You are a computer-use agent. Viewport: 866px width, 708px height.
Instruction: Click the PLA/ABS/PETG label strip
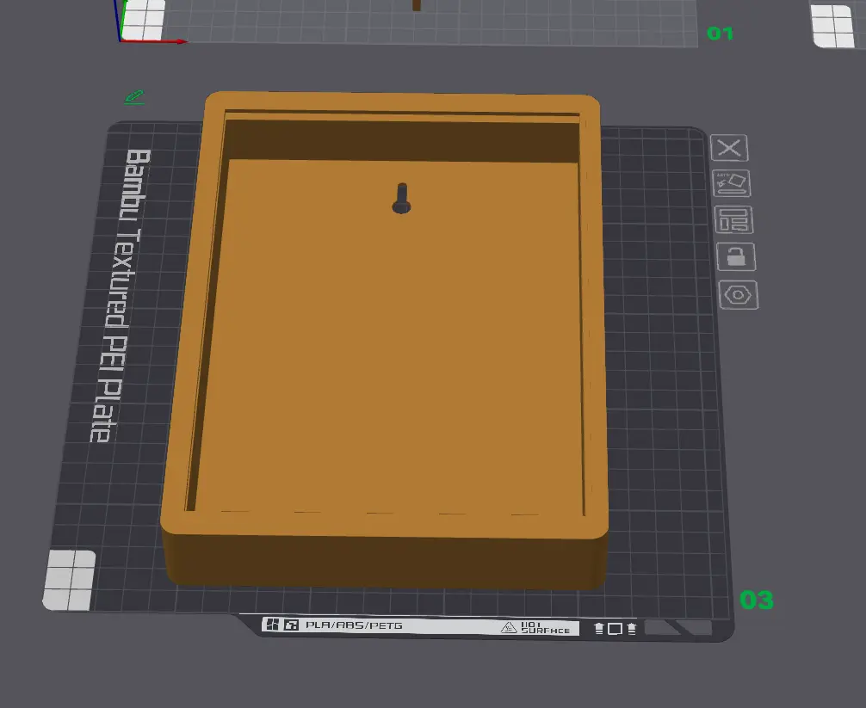[x=354, y=625]
